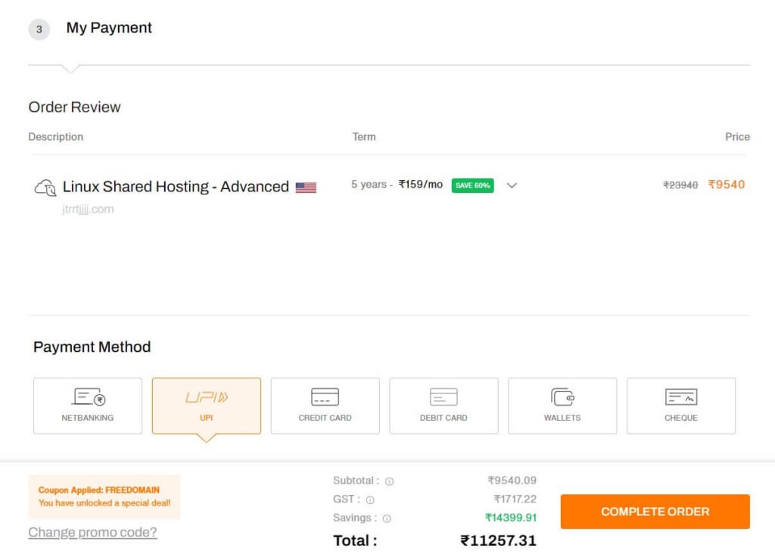
Task: Click the struck-through price ₹23940
Action: coord(680,185)
